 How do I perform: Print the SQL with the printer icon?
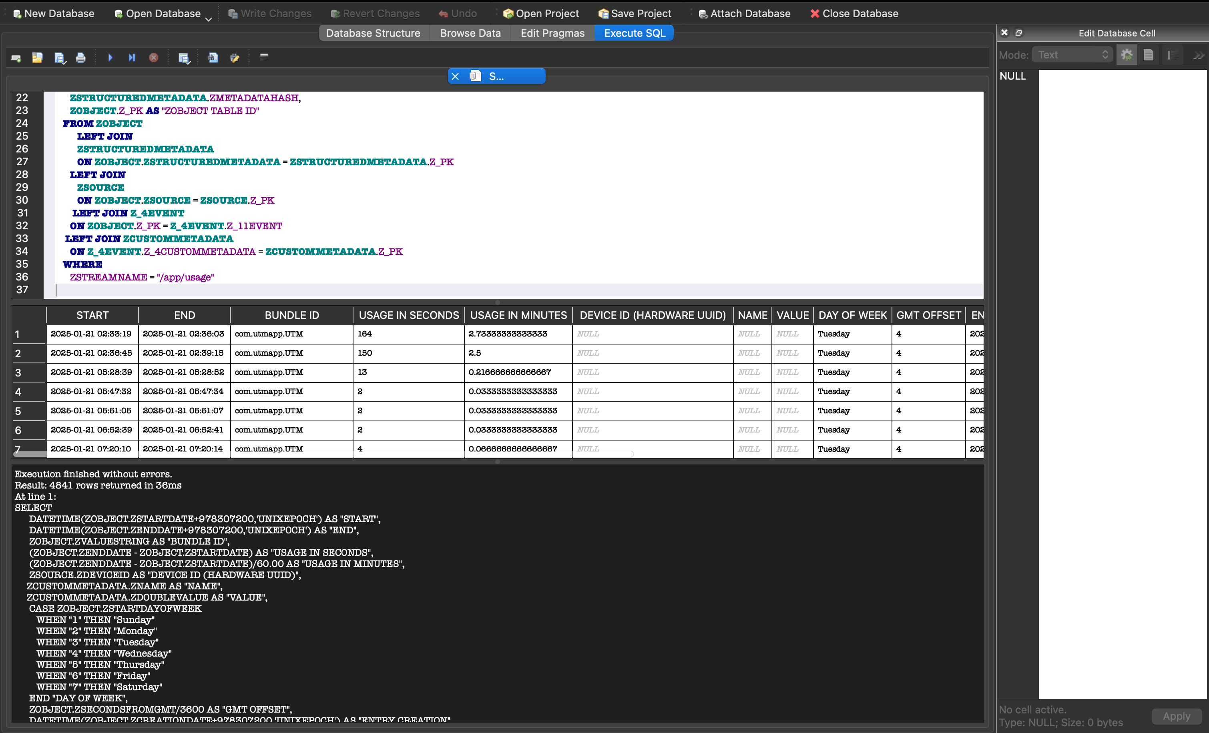coord(81,58)
